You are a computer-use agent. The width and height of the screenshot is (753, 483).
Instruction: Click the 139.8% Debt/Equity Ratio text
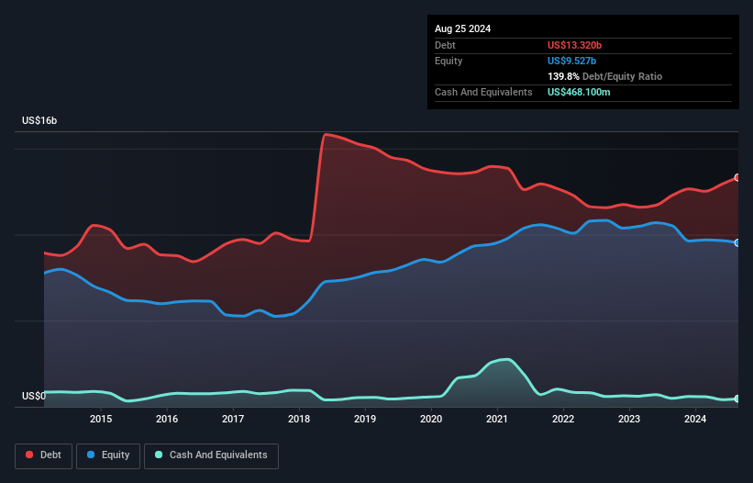tap(604, 76)
